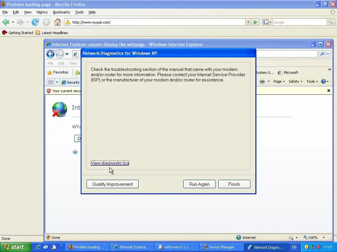Switch to virtio-win taskbar button
337x252 pixels.
tap(176, 247)
